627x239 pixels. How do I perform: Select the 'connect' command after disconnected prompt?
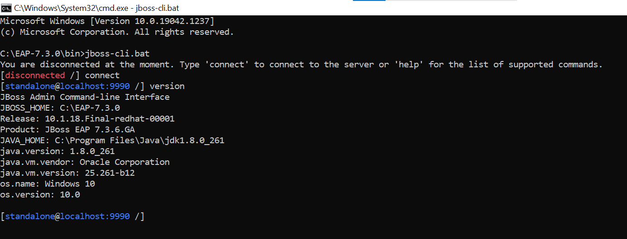click(x=102, y=75)
